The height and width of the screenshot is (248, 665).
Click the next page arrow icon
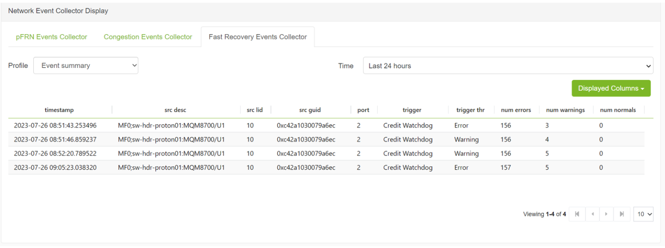(x=606, y=214)
